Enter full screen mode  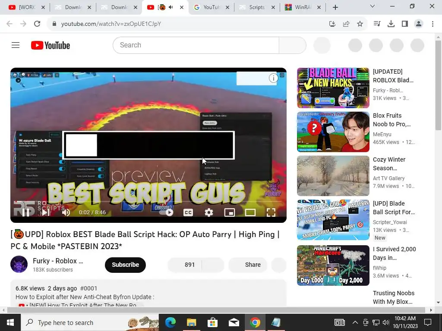(x=271, y=212)
